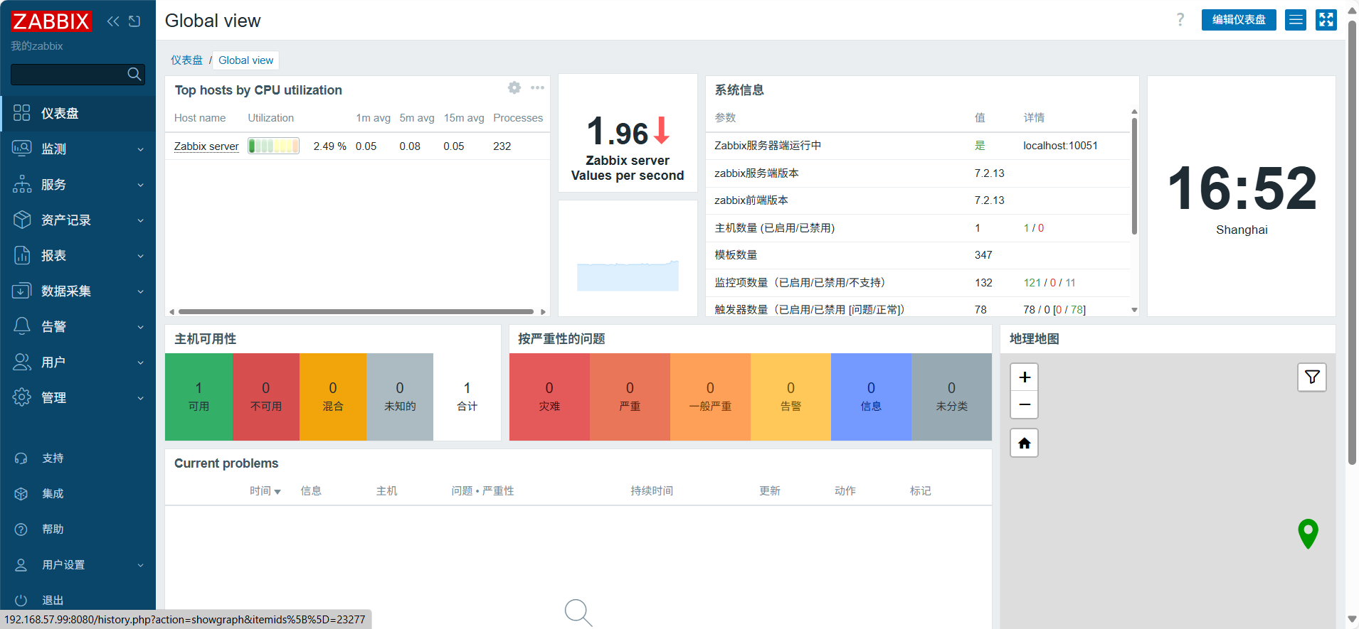Click the green 可用 availability tile
The height and width of the screenshot is (629, 1359).
point(199,397)
